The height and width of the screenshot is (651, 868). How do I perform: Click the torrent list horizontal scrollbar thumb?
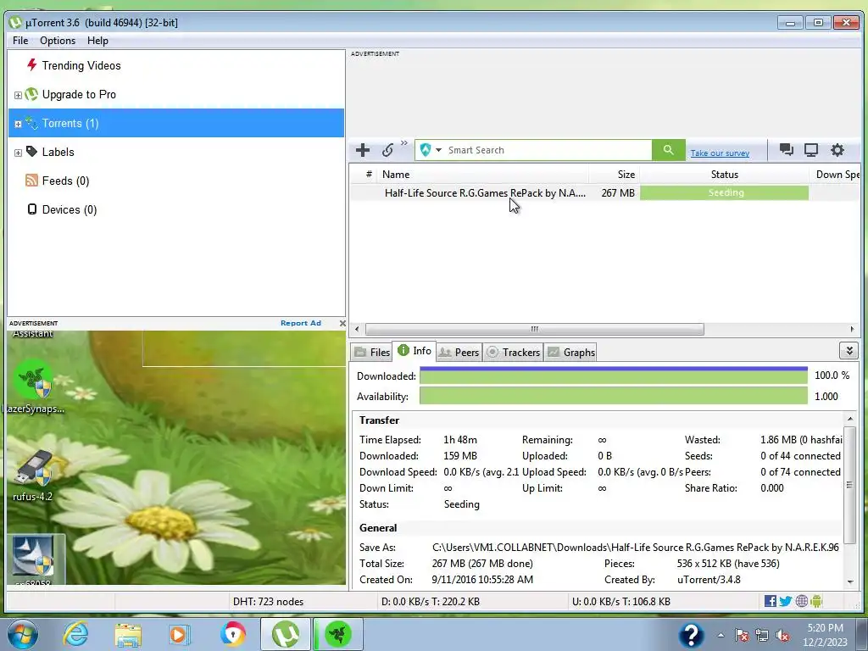pos(535,329)
